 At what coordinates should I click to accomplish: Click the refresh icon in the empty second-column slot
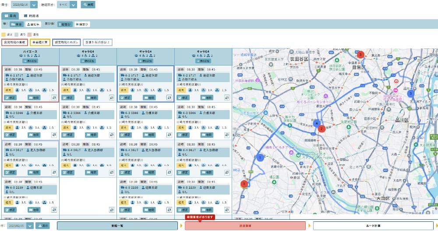(x=112, y=210)
